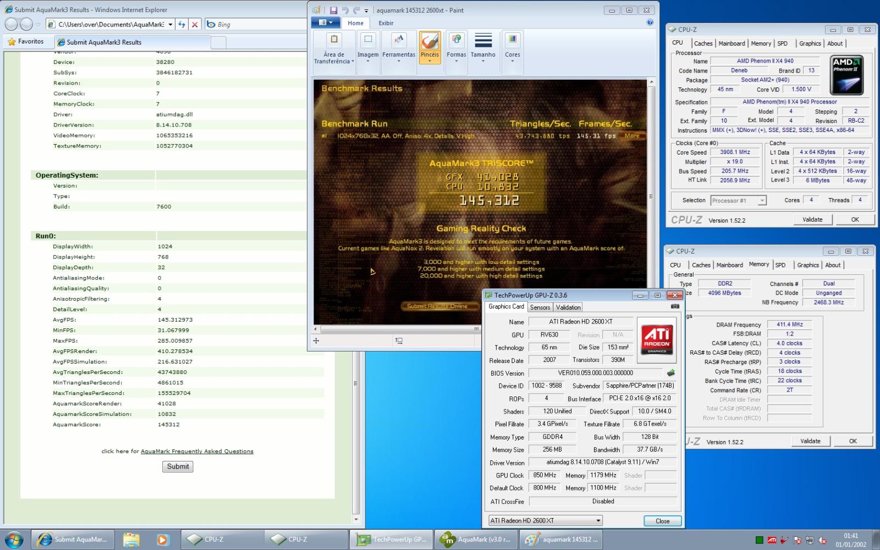Open Windows Media Player from the taskbar
This screenshot has width=880, height=550.
tap(163, 540)
